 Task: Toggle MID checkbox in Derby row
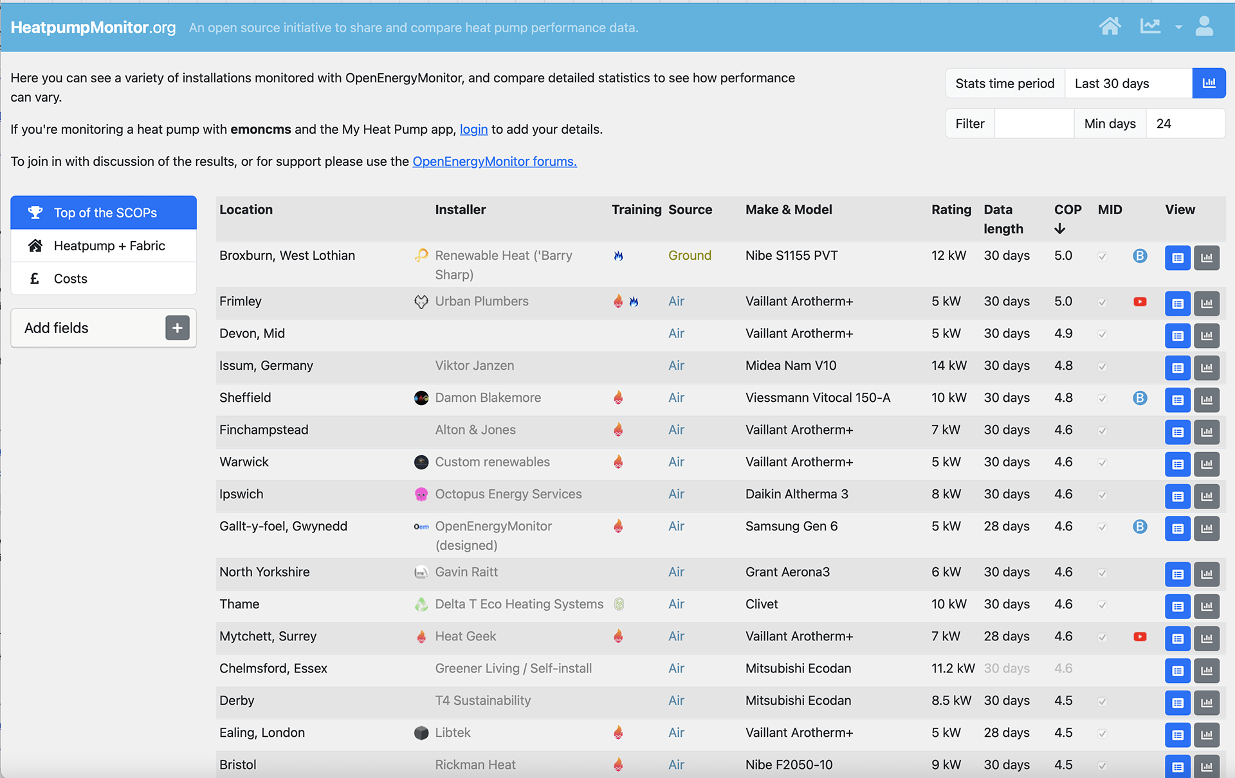point(1102,701)
